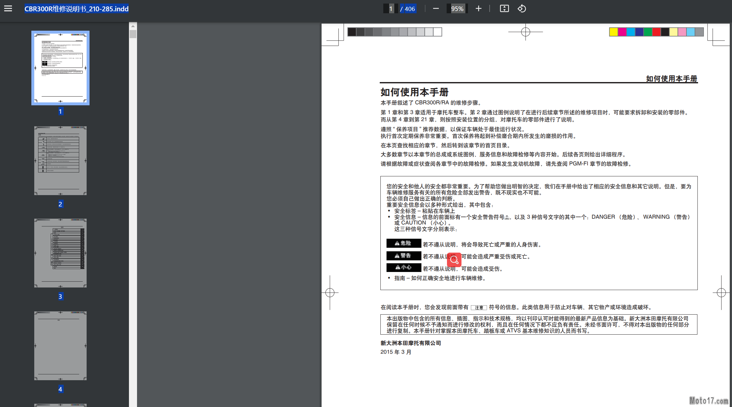Click the fit to page icon
The width and height of the screenshot is (732, 407).
click(504, 9)
